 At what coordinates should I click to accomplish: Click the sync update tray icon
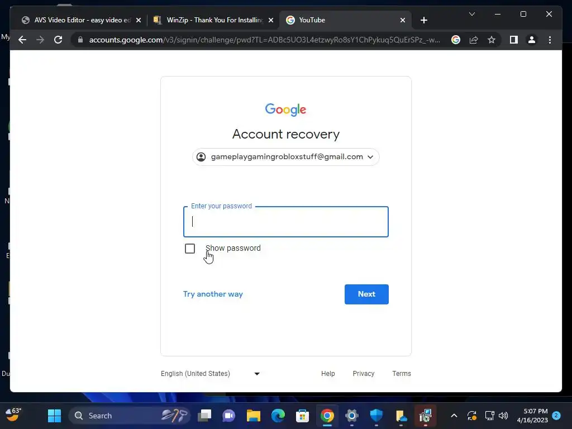click(471, 416)
